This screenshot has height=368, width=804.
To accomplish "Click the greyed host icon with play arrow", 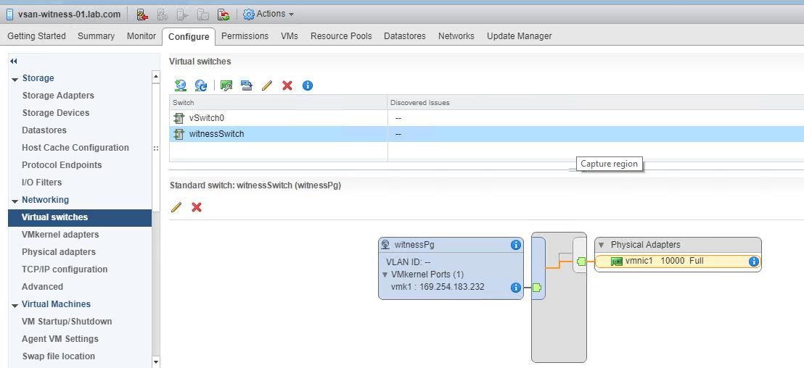I will click(x=183, y=14).
